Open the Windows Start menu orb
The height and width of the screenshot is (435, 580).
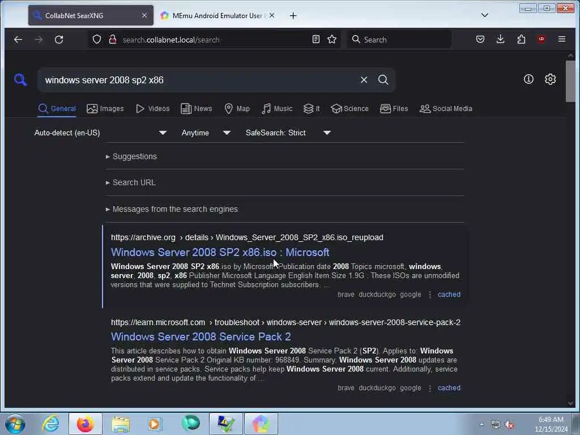15,424
